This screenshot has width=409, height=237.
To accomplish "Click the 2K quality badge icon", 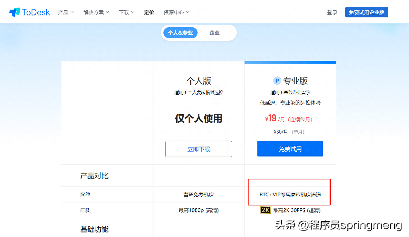I will click(265, 210).
